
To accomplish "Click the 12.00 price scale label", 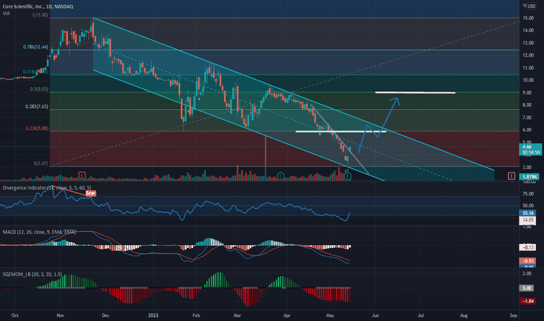I will 528,55.
